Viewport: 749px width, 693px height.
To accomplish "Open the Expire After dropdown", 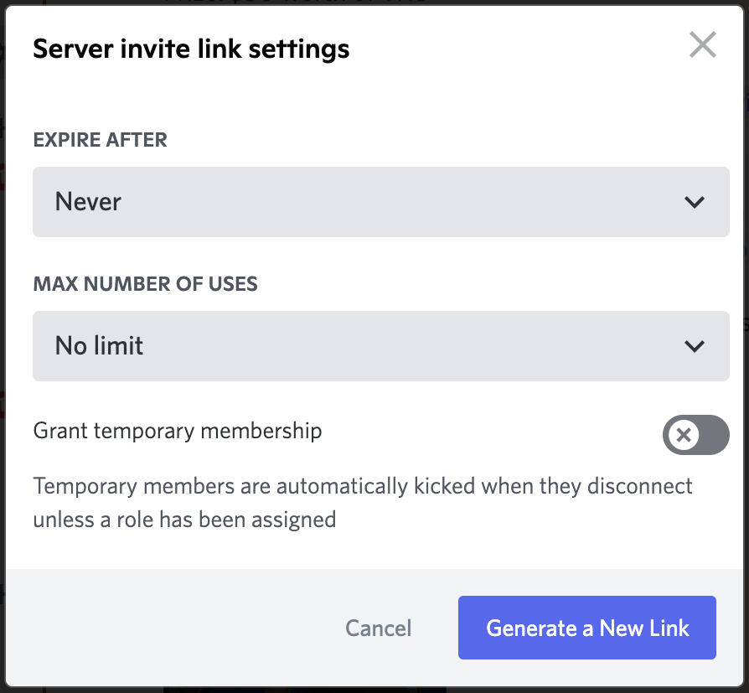I will point(380,202).
